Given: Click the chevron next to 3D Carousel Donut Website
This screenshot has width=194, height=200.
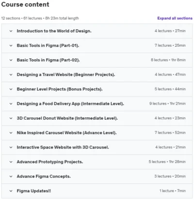Looking at the screenshot, I should coord(11,118).
